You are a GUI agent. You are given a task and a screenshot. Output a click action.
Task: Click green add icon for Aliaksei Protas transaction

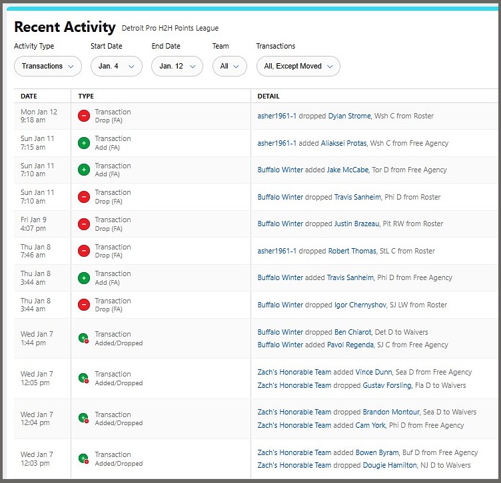point(84,143)
